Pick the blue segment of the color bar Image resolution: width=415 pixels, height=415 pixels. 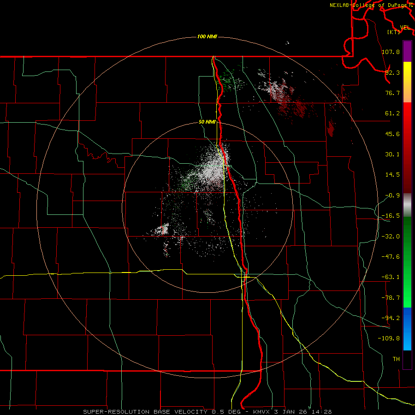pos(407,329)
